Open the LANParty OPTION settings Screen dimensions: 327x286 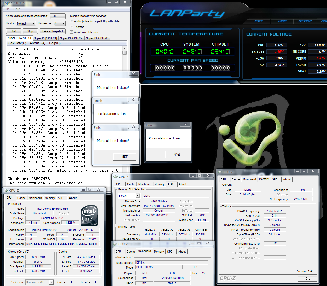click(x=305, y=21)
